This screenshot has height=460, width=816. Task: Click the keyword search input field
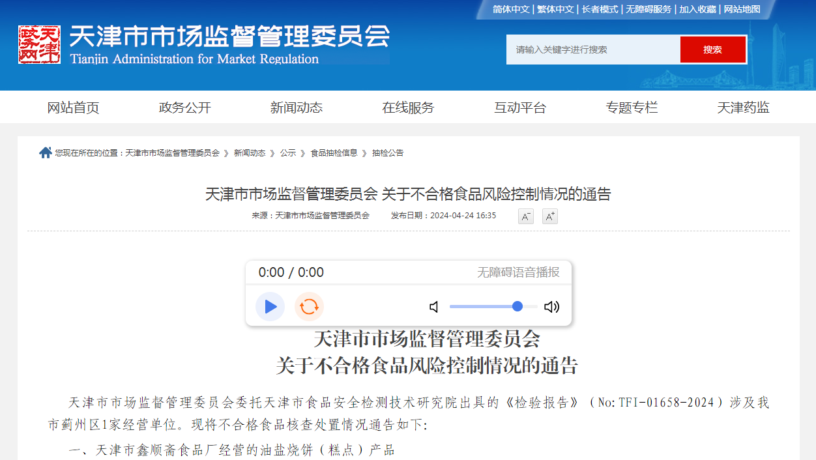pos(593,50)
